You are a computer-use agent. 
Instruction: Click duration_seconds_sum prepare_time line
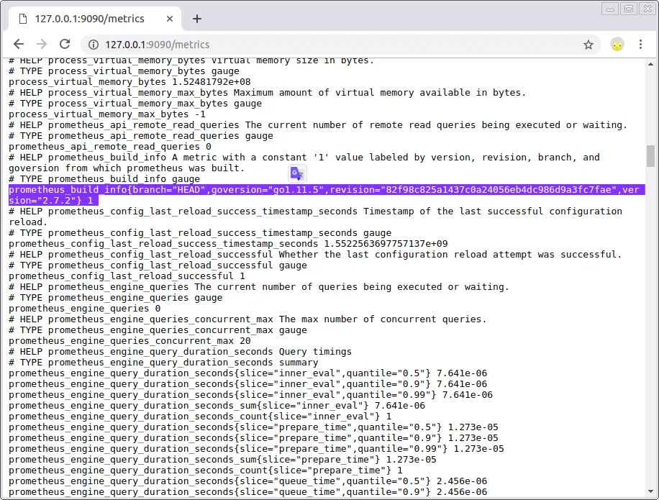pos(222,460)
